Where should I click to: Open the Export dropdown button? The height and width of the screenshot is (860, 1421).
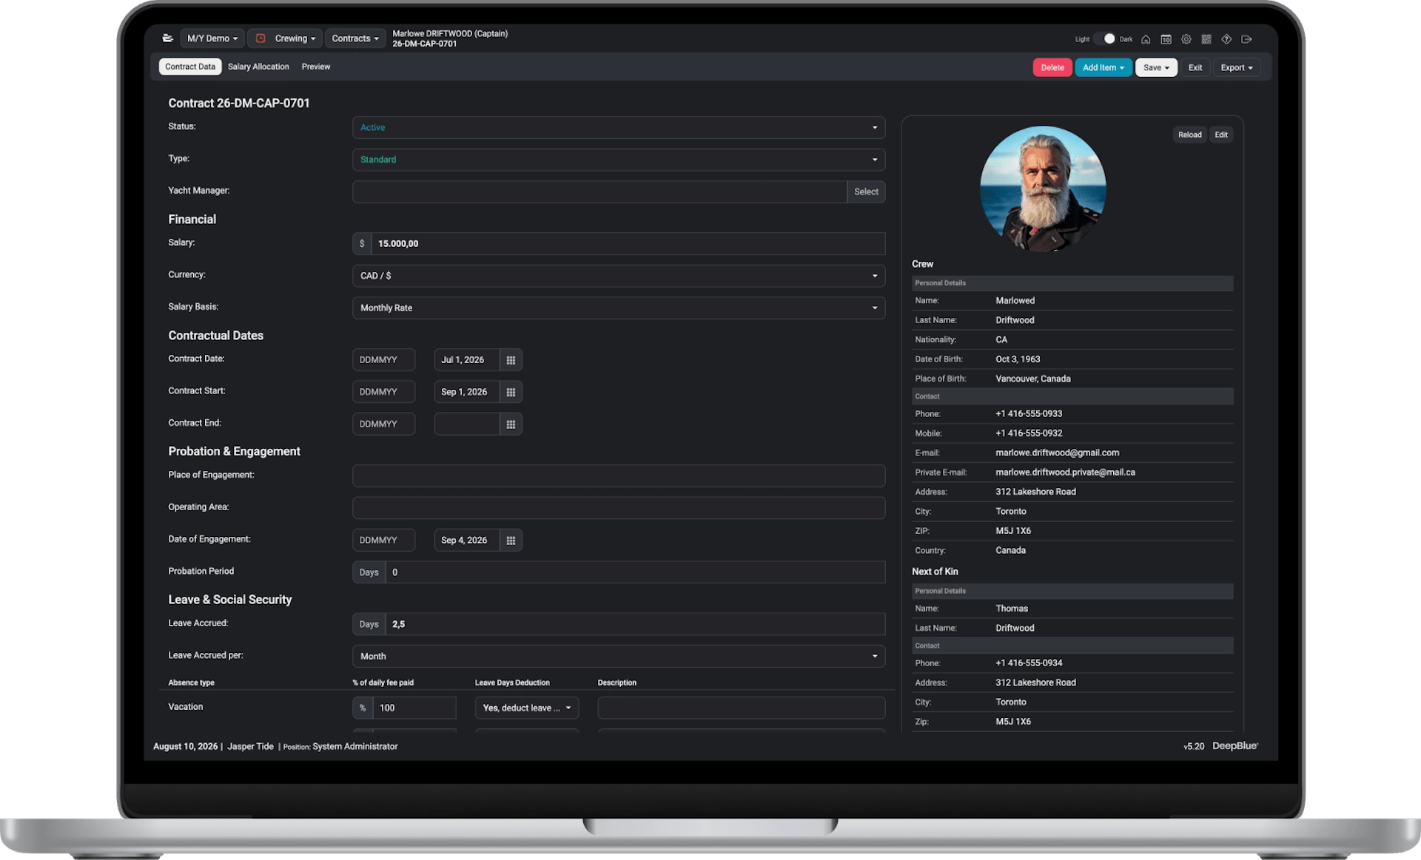pos(1237,67)
